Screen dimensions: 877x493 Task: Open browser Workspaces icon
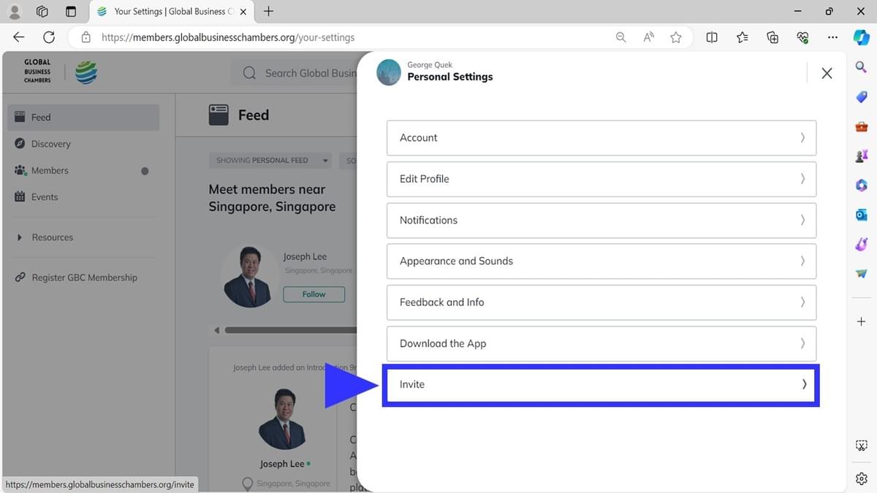click(x=42, y=12)
